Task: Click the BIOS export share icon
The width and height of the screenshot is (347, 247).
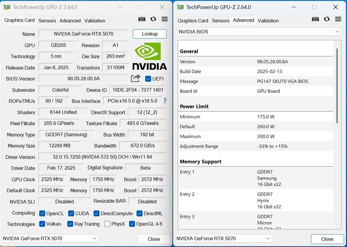Action: tap(136, 78)
